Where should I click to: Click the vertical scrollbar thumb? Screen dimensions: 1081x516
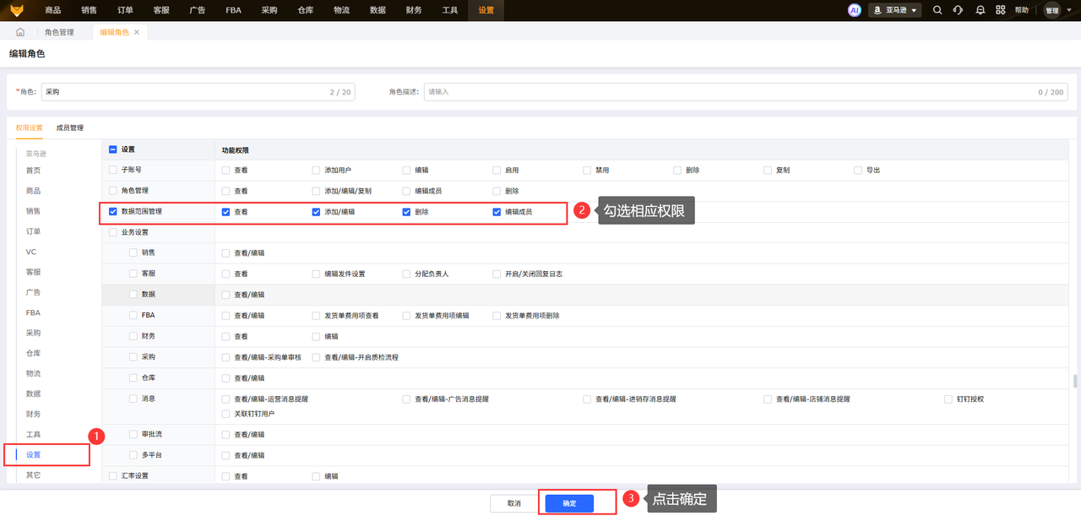(x=1074, y=380)
